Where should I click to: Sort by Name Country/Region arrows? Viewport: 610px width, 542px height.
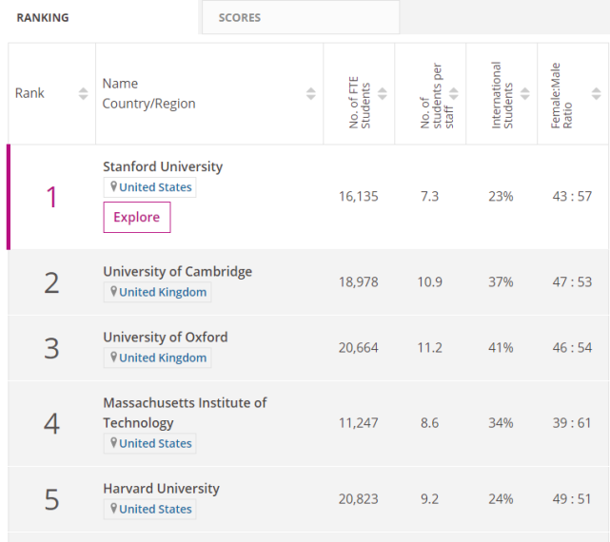(310, 93)
